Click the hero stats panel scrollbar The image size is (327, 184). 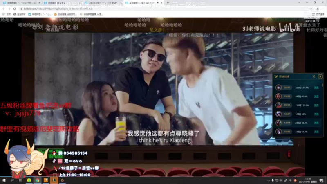(x=323, y=85)
